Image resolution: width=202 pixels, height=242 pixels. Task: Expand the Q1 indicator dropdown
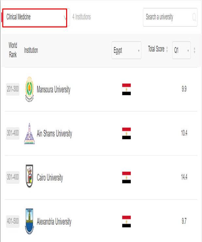[181, 50]
